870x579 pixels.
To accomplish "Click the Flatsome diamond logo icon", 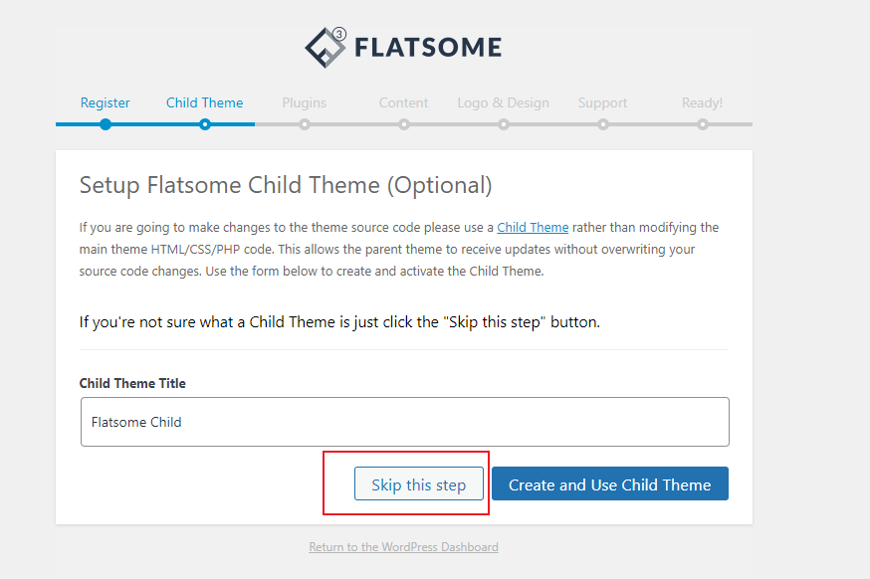I will [325, 47].
